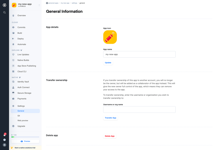Click the Update button

108,63
